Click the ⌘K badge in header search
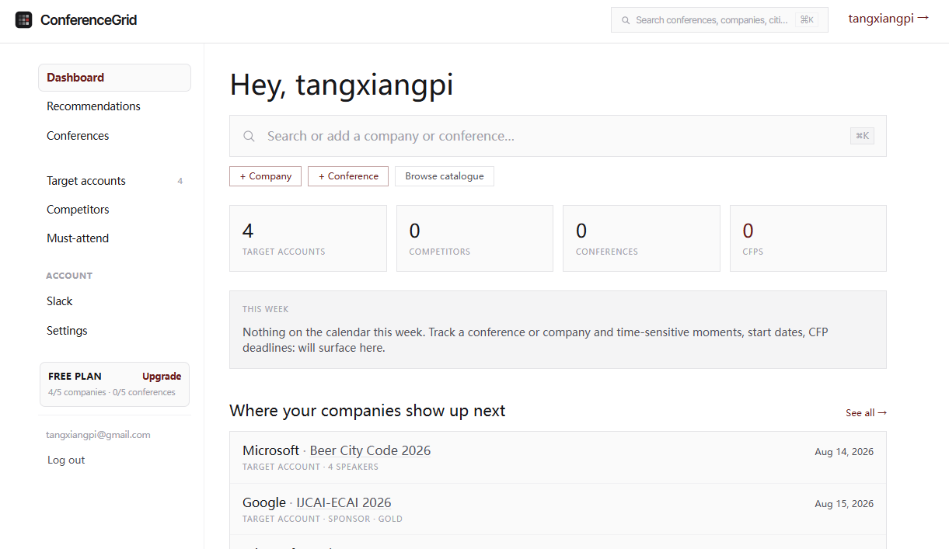This screenshot has width=949, height=549. point(807,20)
